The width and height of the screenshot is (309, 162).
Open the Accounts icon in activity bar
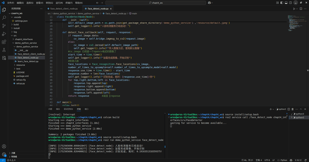(4, 147)
